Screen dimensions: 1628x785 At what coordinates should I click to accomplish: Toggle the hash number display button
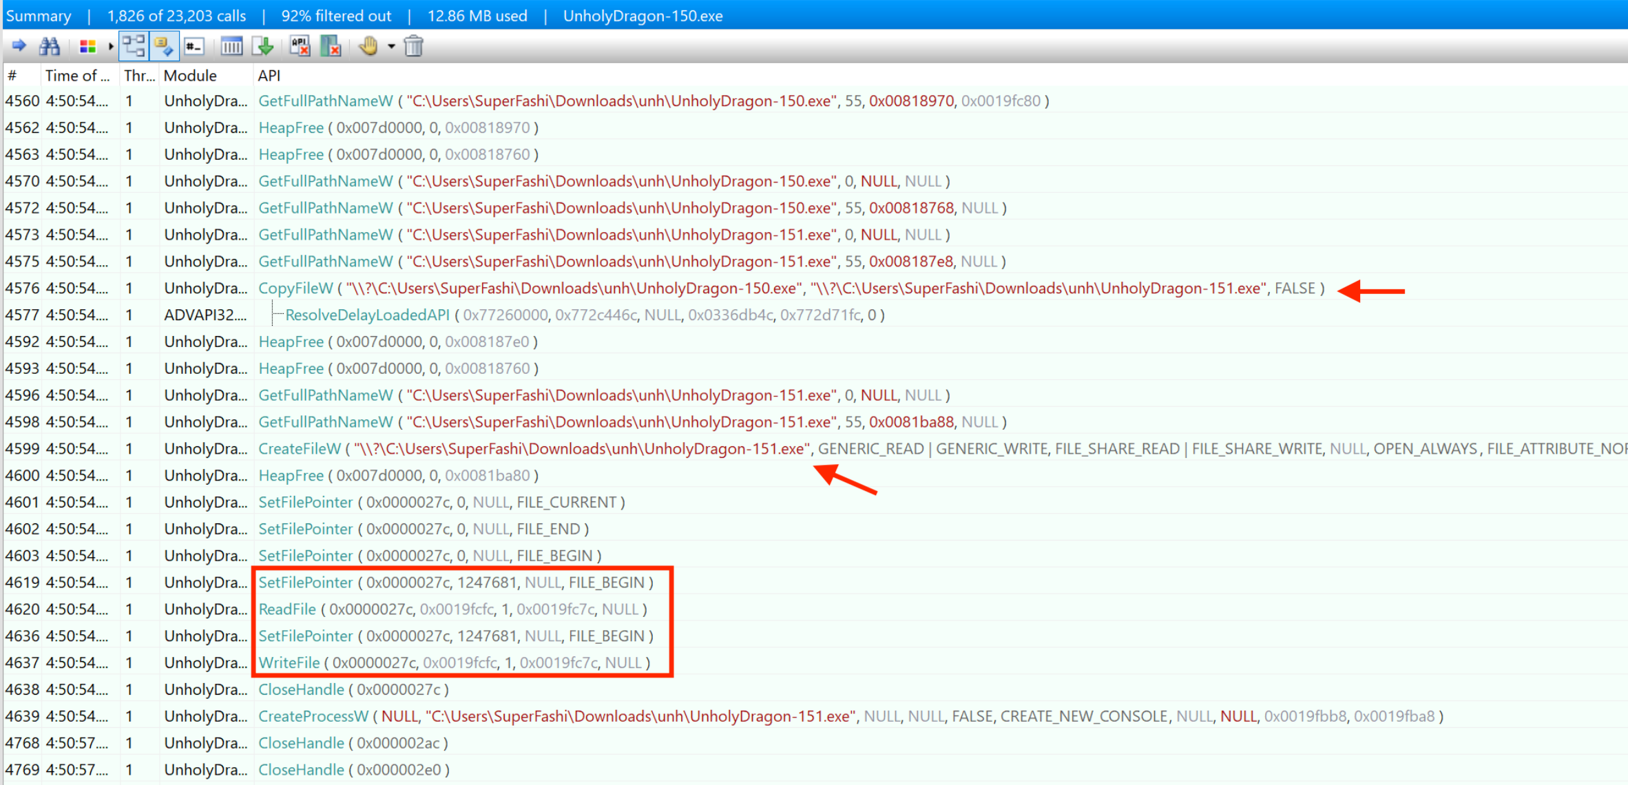(x=195, y=46)
